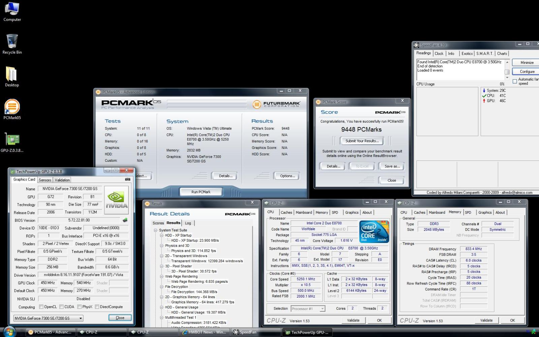Open the S.M.A.R.T. tab in SpeedFan

click(x=485, y=54)
